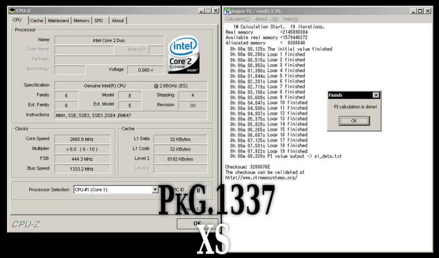This screenshot has width=439, height=258.
Task: Click the Bus Speed value 1333.2 MHz
Action: pos(82,169)
